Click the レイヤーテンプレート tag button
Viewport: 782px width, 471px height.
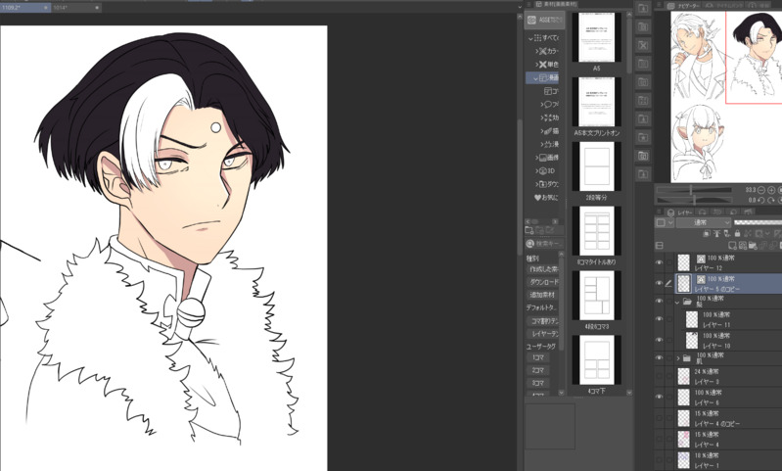pyautogui.click(x=542, y=334)
